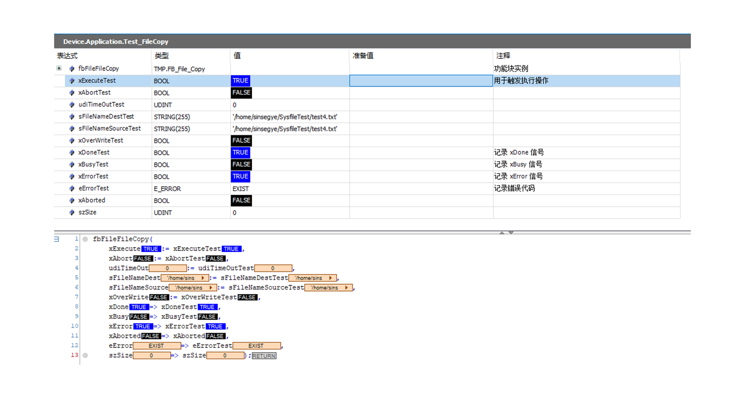Click the comment 记录错误代码
This screenshot has height=419, width=745.
click(515, 189)
